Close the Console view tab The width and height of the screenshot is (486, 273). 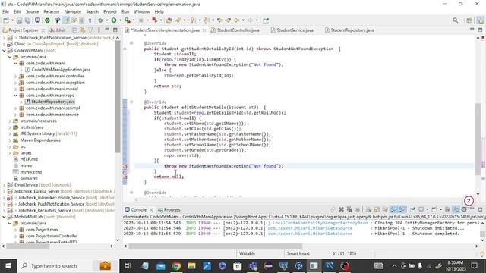tap(151, 209)
